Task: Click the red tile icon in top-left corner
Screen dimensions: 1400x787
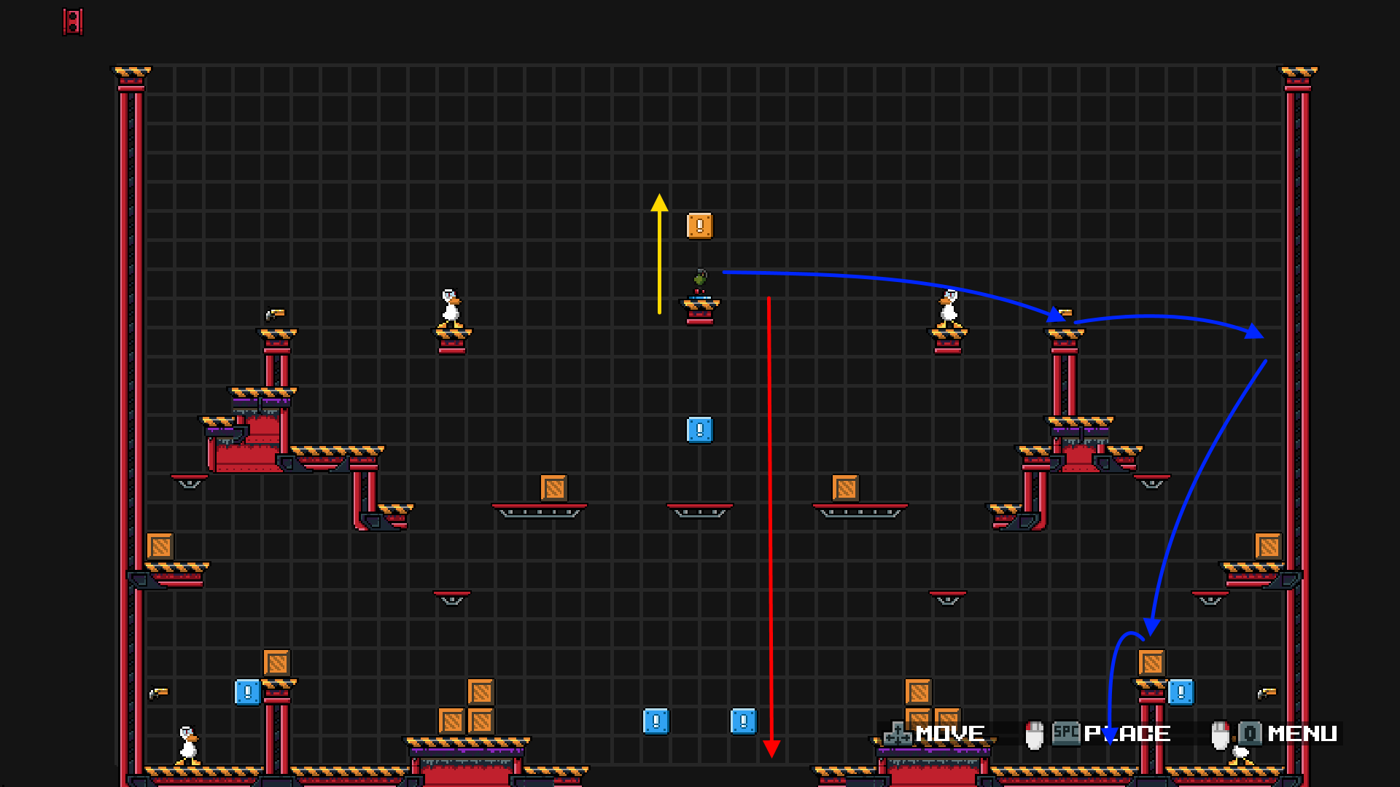Action: tap(73, 22)
